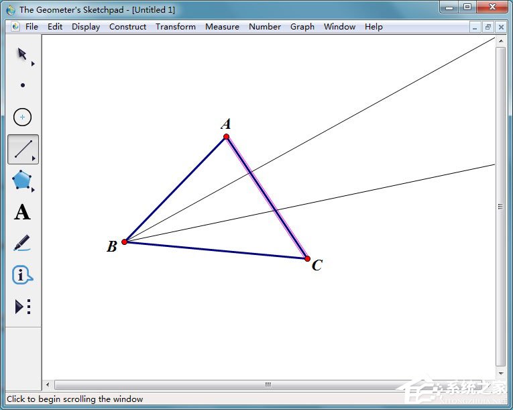Screen dimensions: 513x410
Task: Select the Compass circle tool
Action: coord(22,117)
